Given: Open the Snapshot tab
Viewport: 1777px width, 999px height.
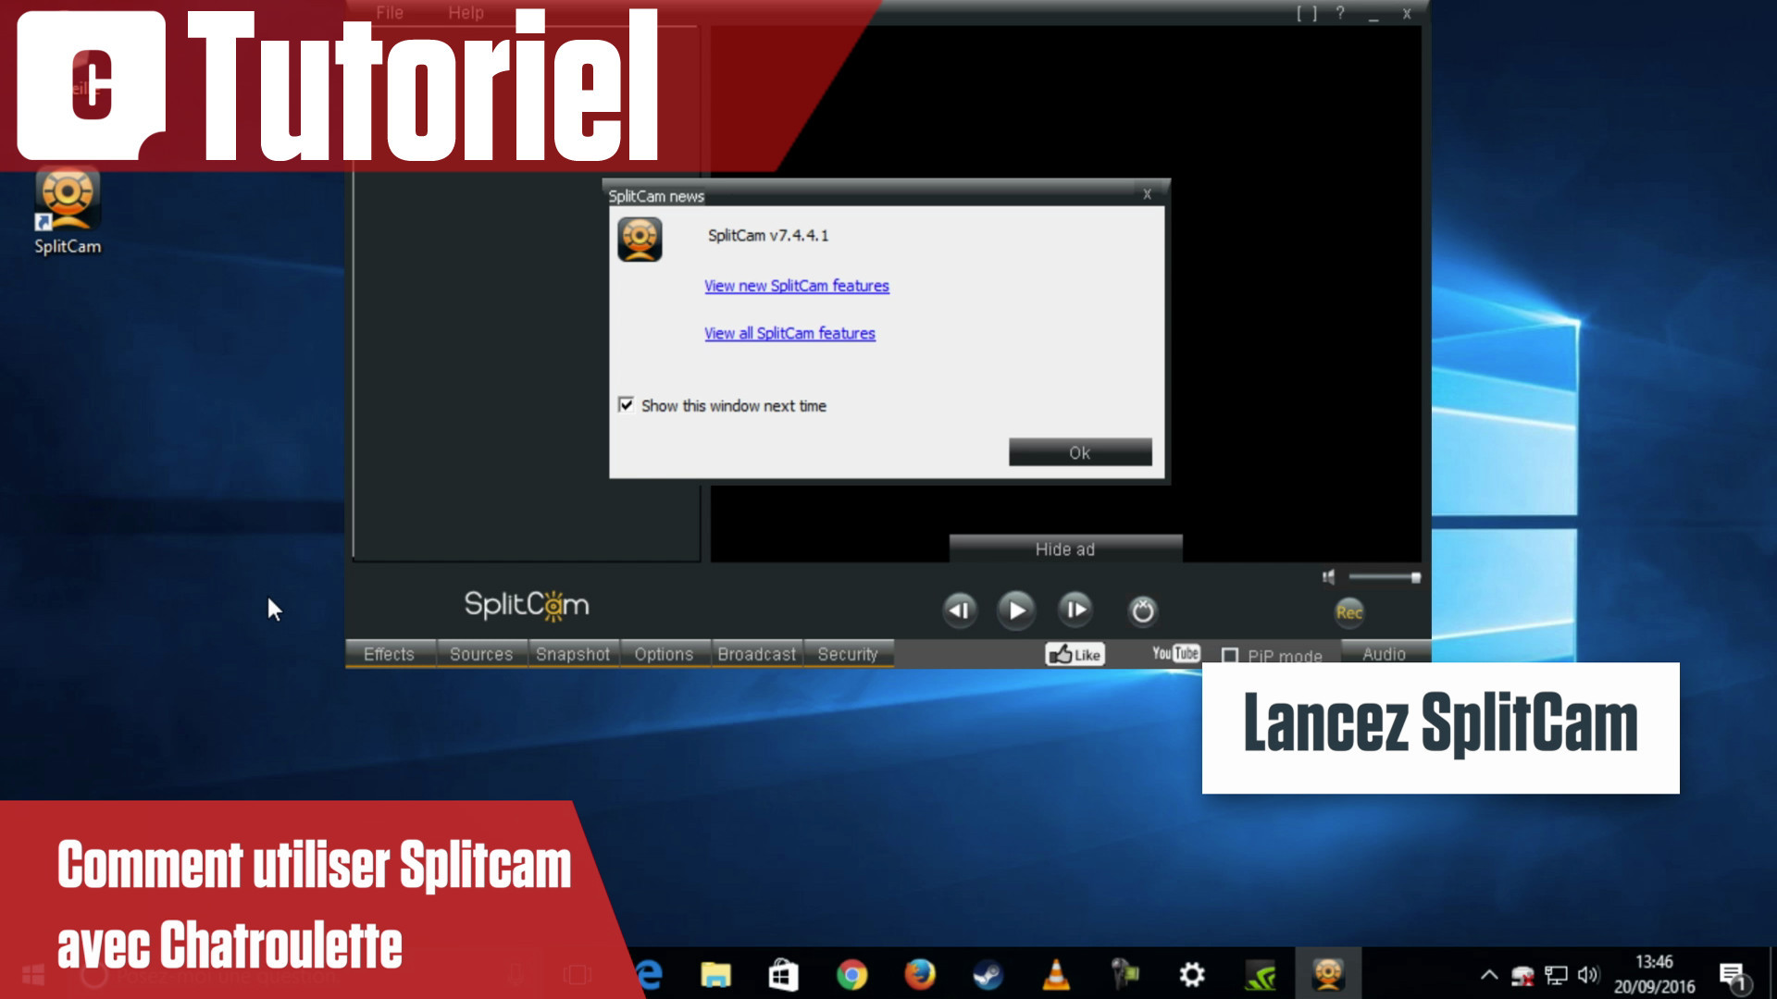Looking at the screenshot, I should tap(573, 654).
